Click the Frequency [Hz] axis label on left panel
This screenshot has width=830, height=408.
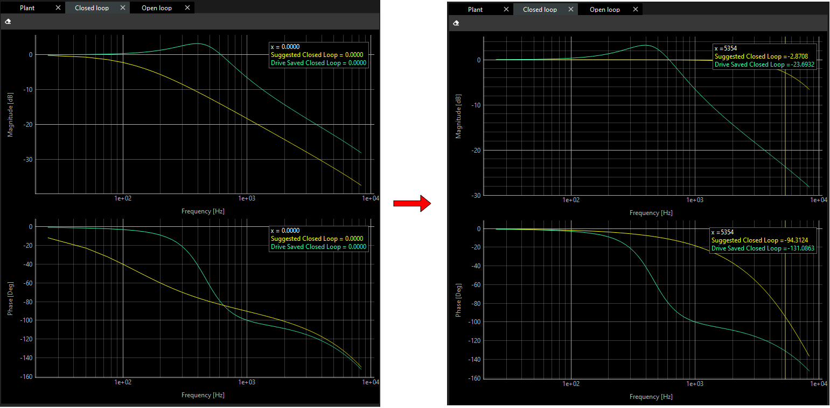(x=203, y=211)
